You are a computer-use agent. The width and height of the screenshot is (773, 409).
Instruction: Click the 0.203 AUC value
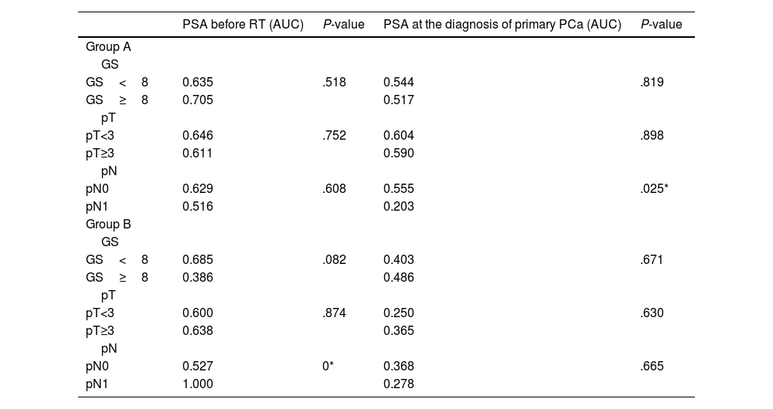(x=399, y=207)
